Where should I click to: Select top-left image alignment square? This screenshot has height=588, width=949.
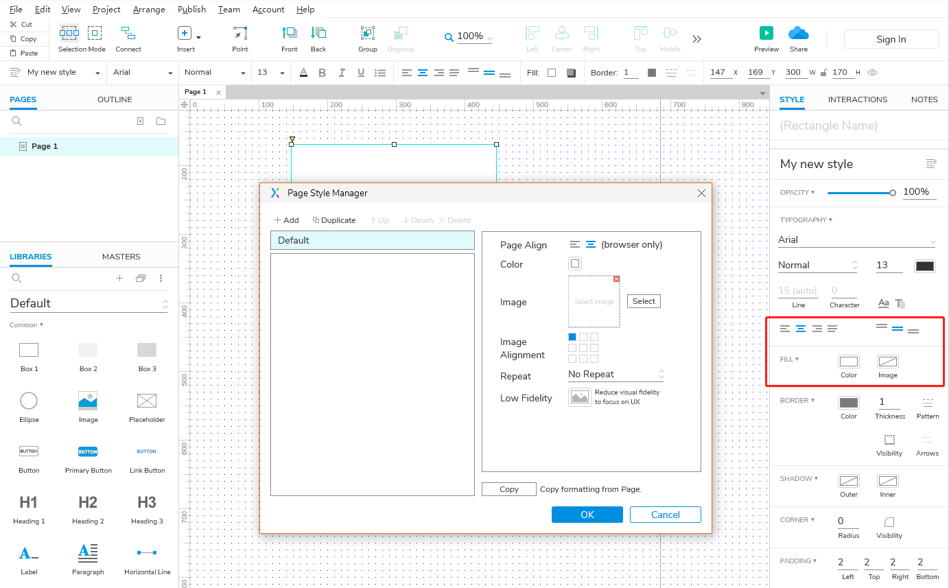tap(572, 337)
